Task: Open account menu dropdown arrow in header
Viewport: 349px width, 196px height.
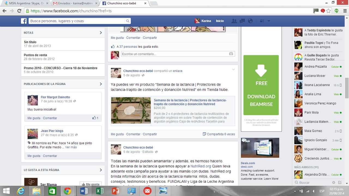Action: (x=269, y=21)
